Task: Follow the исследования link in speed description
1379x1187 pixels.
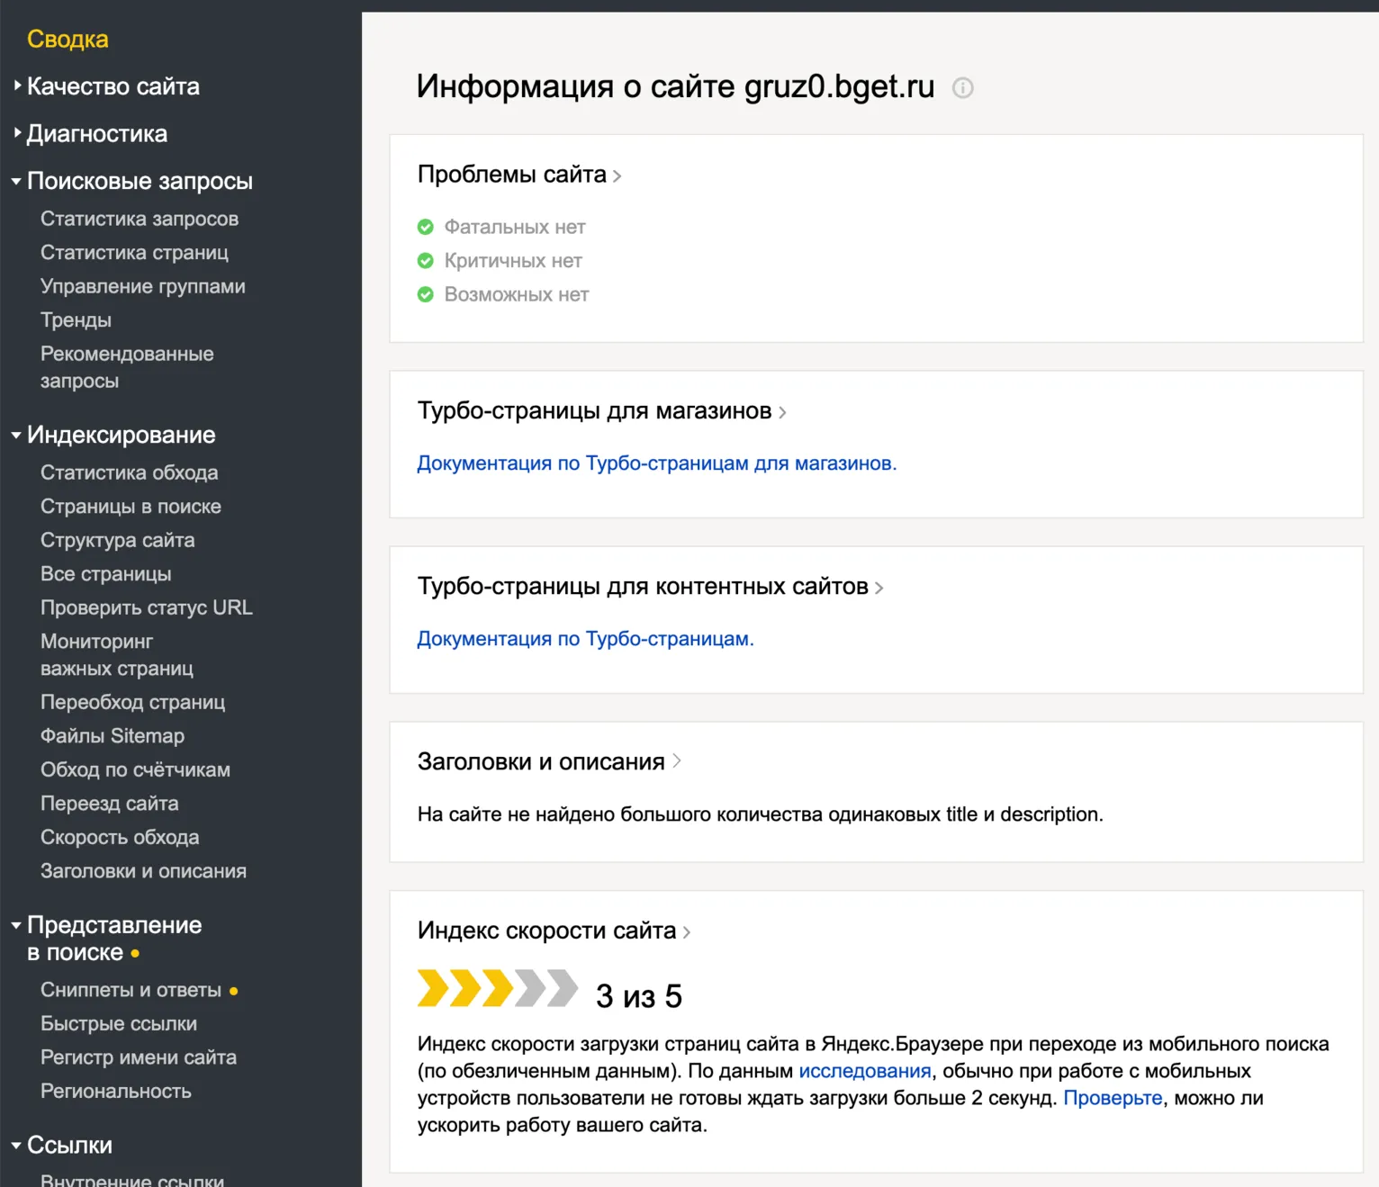Action: pyautogui.click(x=865, y=1071)
